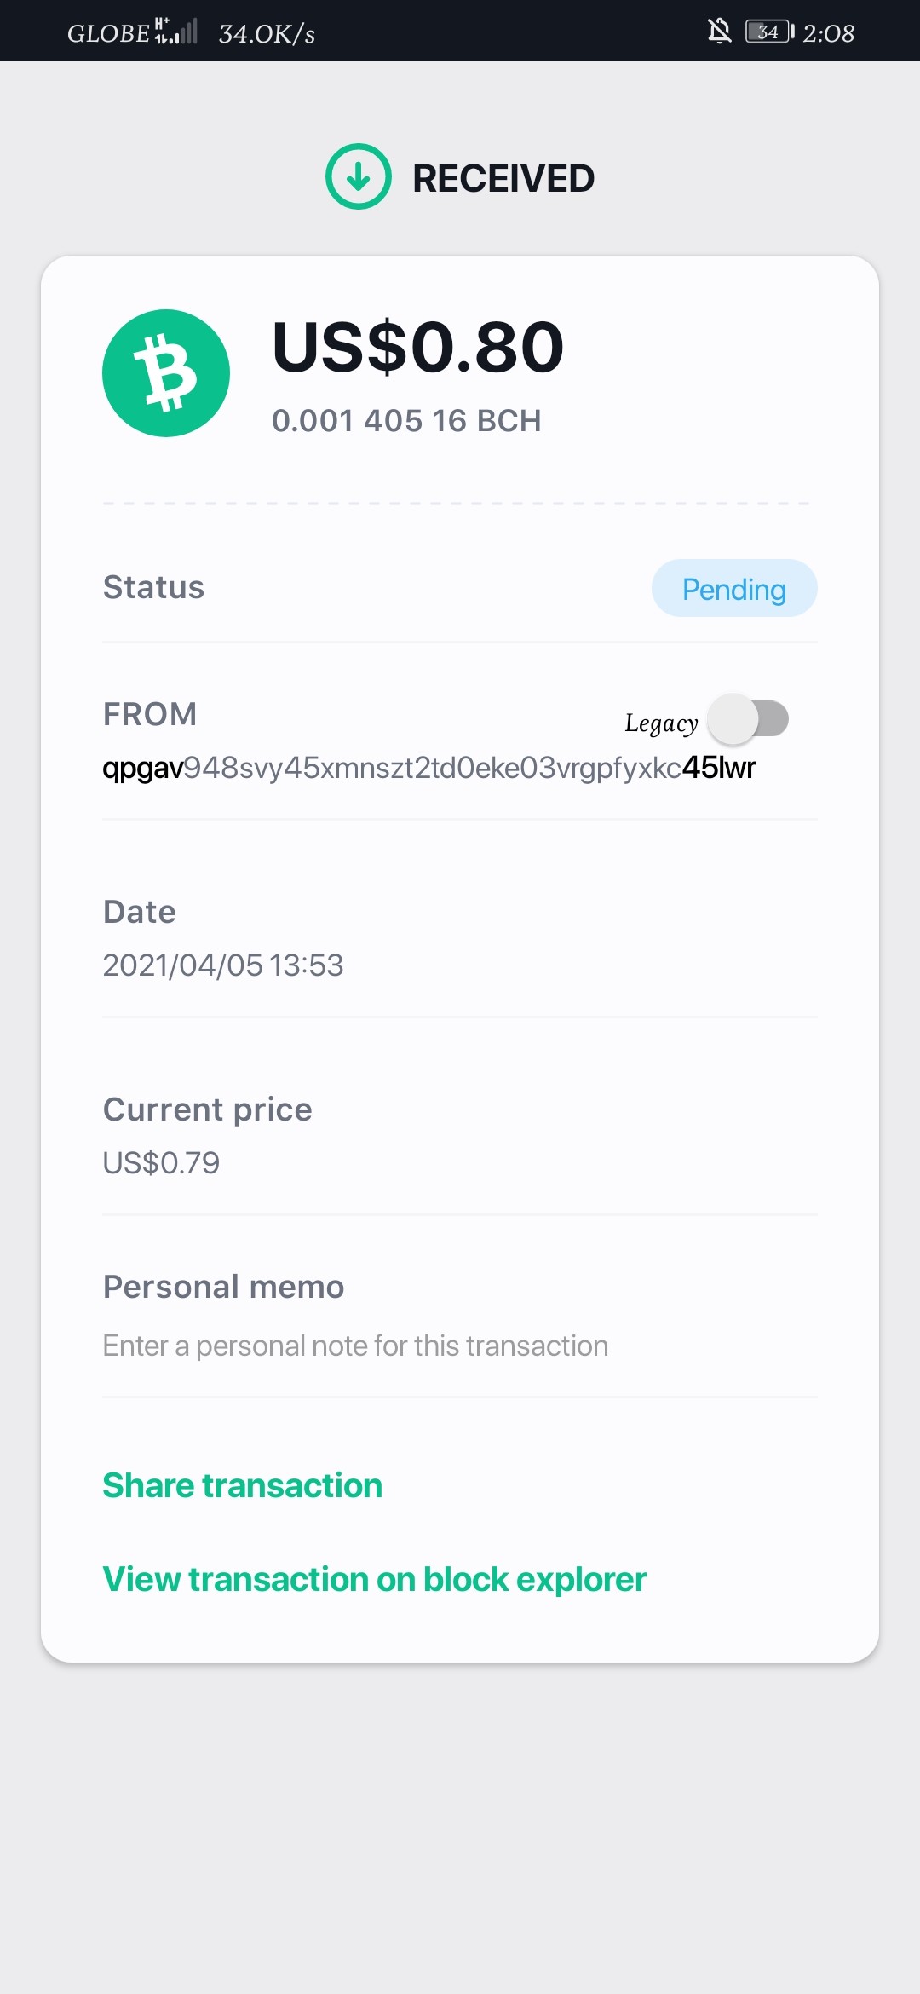Tap the Status row label

(x=153, y=587)
